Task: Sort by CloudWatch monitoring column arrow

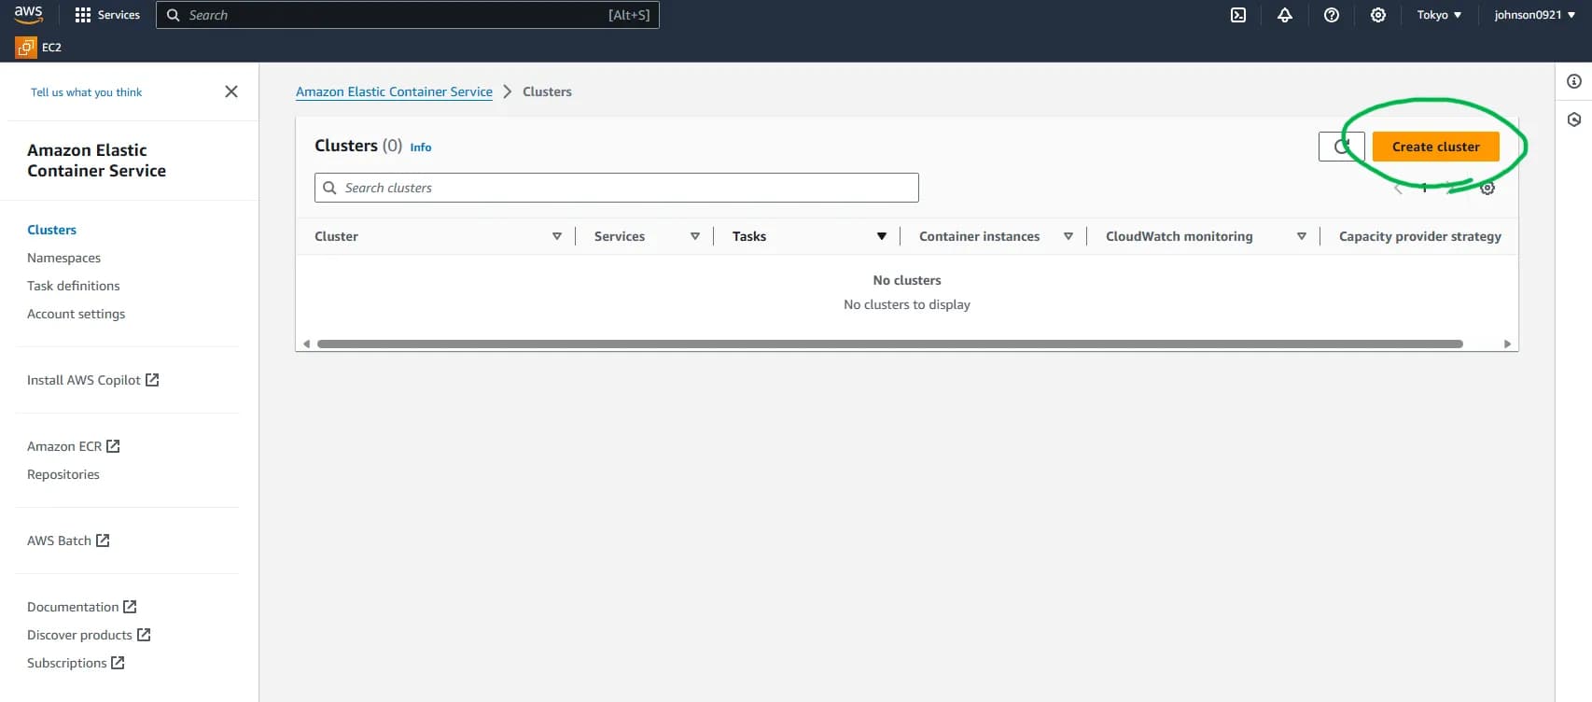Action: 1302,236
